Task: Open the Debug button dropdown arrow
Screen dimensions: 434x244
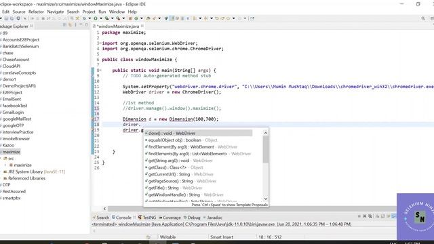Action: (x=90, y=18)
